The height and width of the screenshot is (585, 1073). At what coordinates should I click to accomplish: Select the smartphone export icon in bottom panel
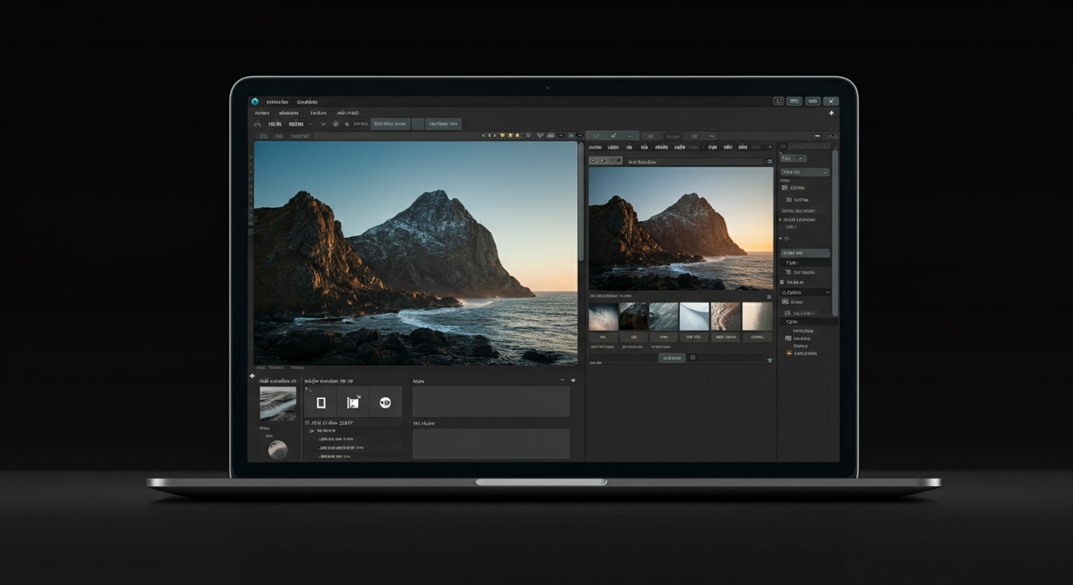pos(322,401)
